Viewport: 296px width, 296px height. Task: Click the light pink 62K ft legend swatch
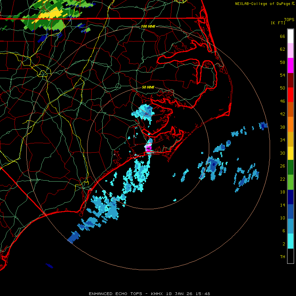pyautogui.click(x=290, y=50)
